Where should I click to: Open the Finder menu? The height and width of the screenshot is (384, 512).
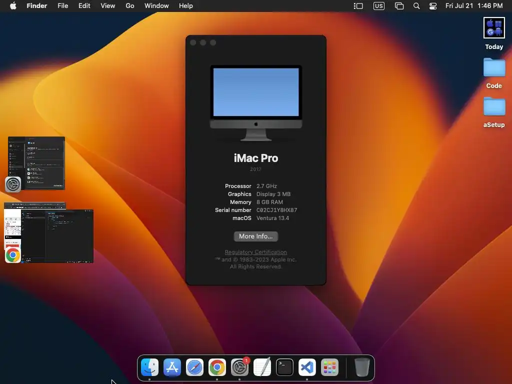(37, 6)
